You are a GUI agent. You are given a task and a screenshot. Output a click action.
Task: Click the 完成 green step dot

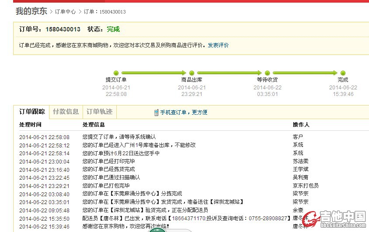[343, 73]
